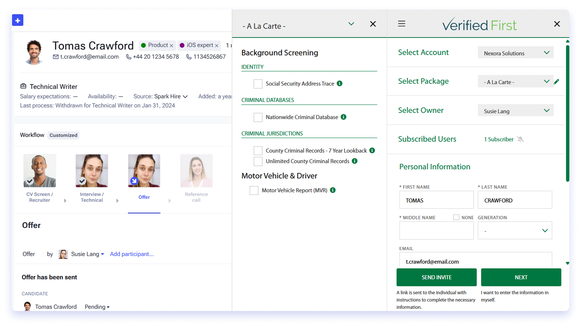Click the Add participant link
This screenshot has height=327, width=581.
point(132,254)
